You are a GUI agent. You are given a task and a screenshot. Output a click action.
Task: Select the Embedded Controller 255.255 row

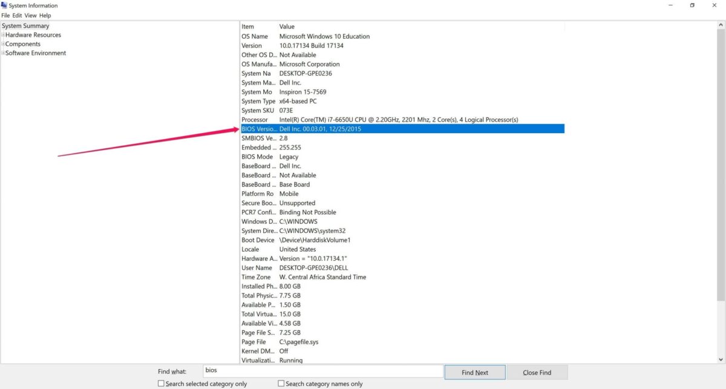click(402, 148)
